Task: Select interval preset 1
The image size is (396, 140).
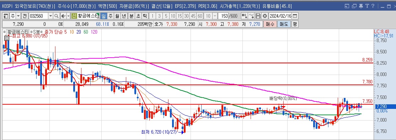Action: 152,16
